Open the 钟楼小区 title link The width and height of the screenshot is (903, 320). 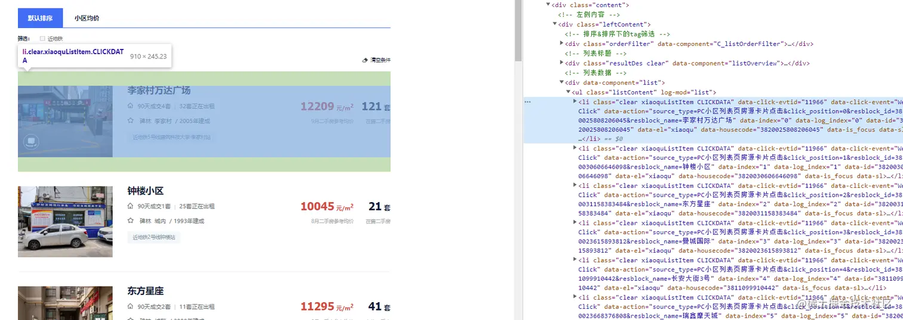145,191
